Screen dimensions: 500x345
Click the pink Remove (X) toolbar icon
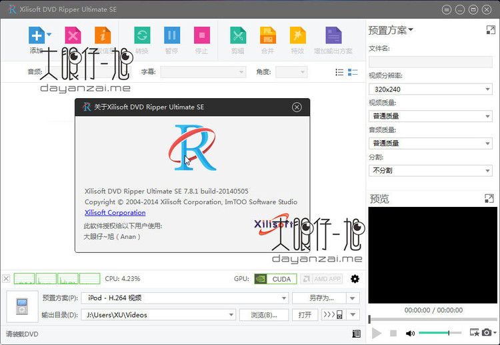pos(73,35)
